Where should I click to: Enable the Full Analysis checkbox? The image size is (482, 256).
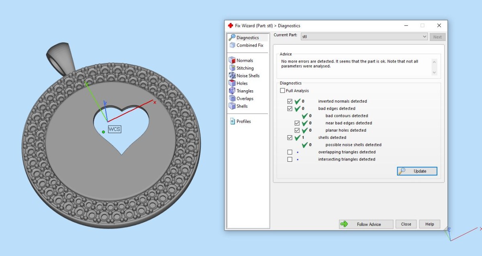(283, 91)
